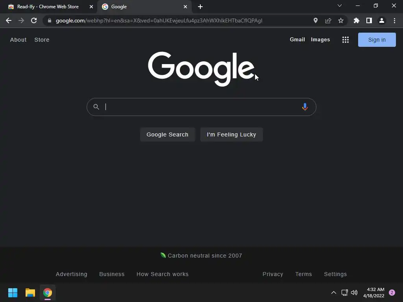The width and height of the screenshot is (403, 302).
Task: Switch to the Read-Ify Chrome Web Store tab
Action: coord(48,7)
